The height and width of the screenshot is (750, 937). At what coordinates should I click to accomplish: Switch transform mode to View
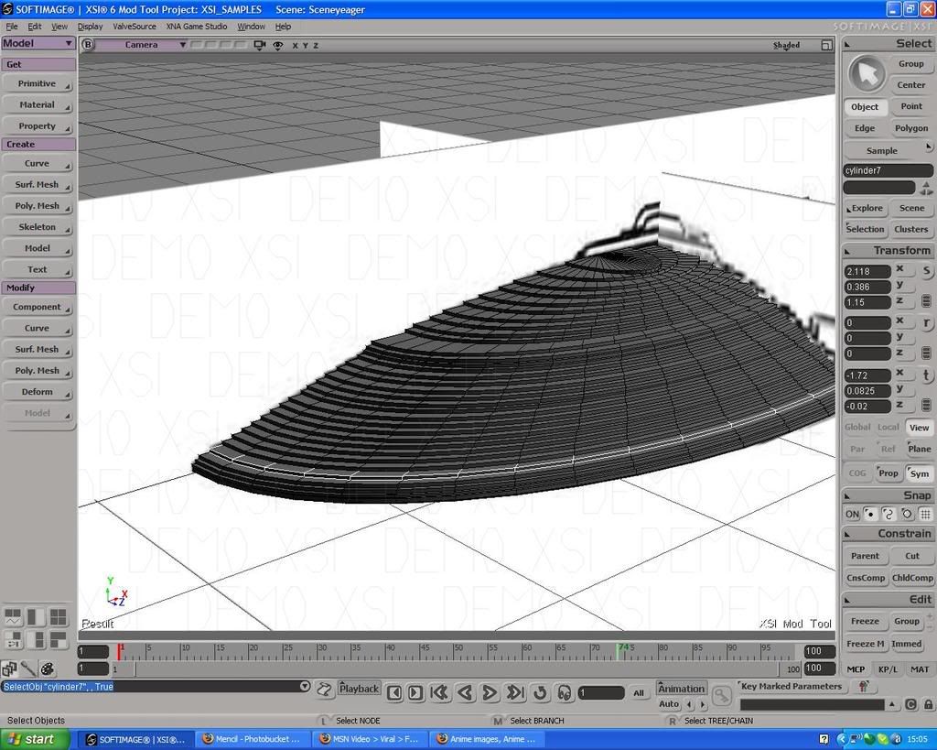pos(919,427)
